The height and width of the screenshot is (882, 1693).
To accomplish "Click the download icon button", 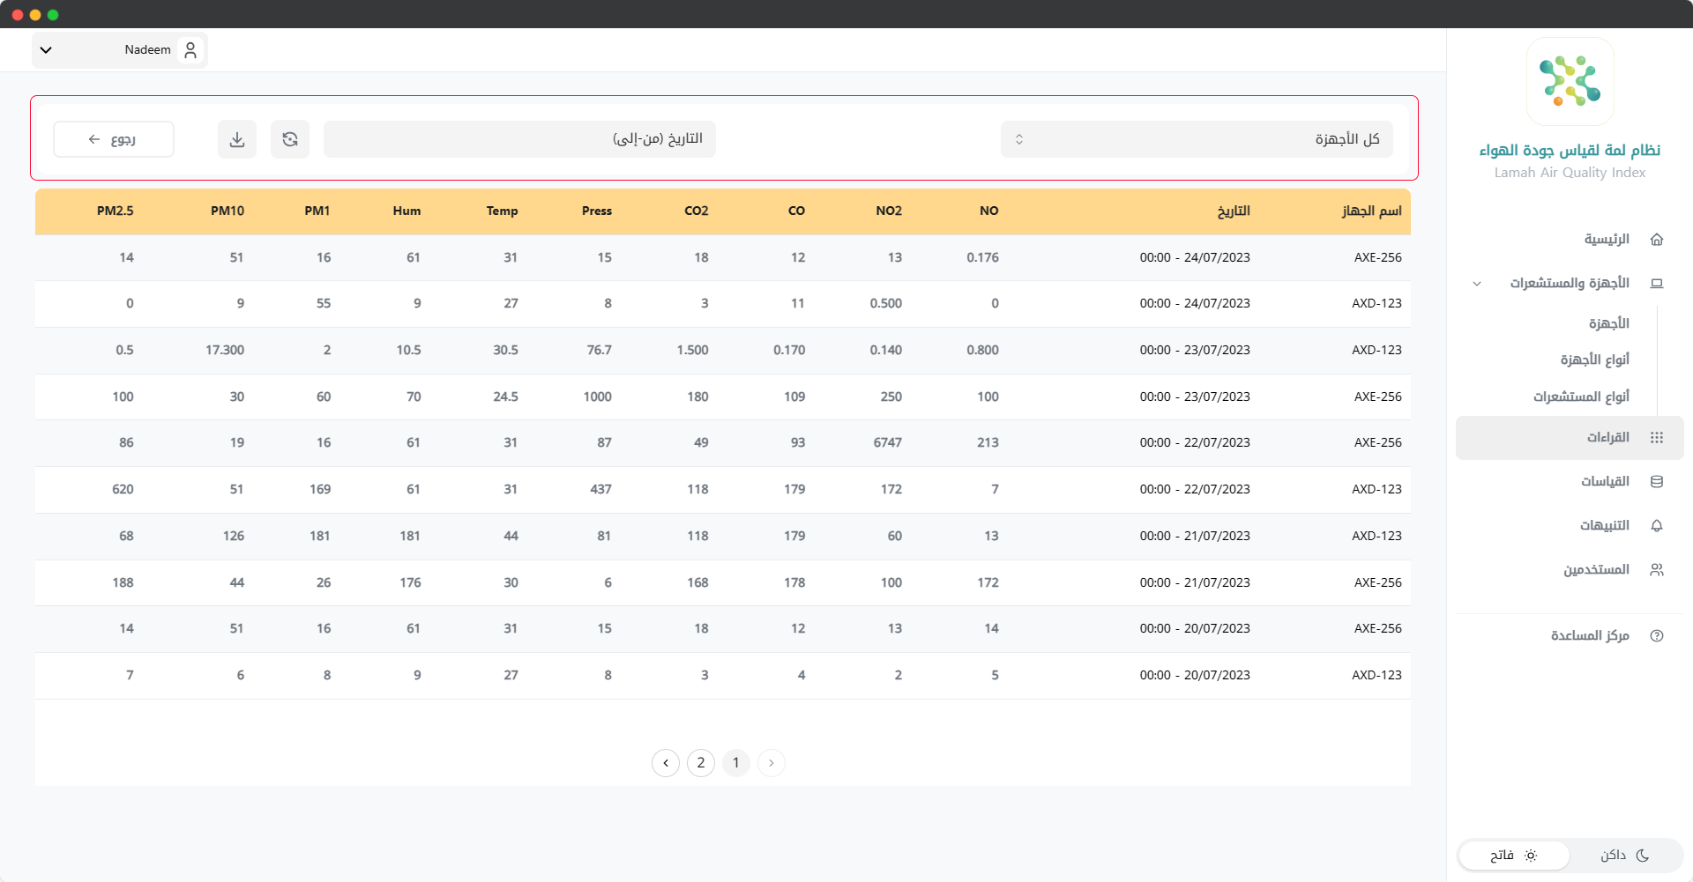I will pyautogui.click(x=237, y=139).
